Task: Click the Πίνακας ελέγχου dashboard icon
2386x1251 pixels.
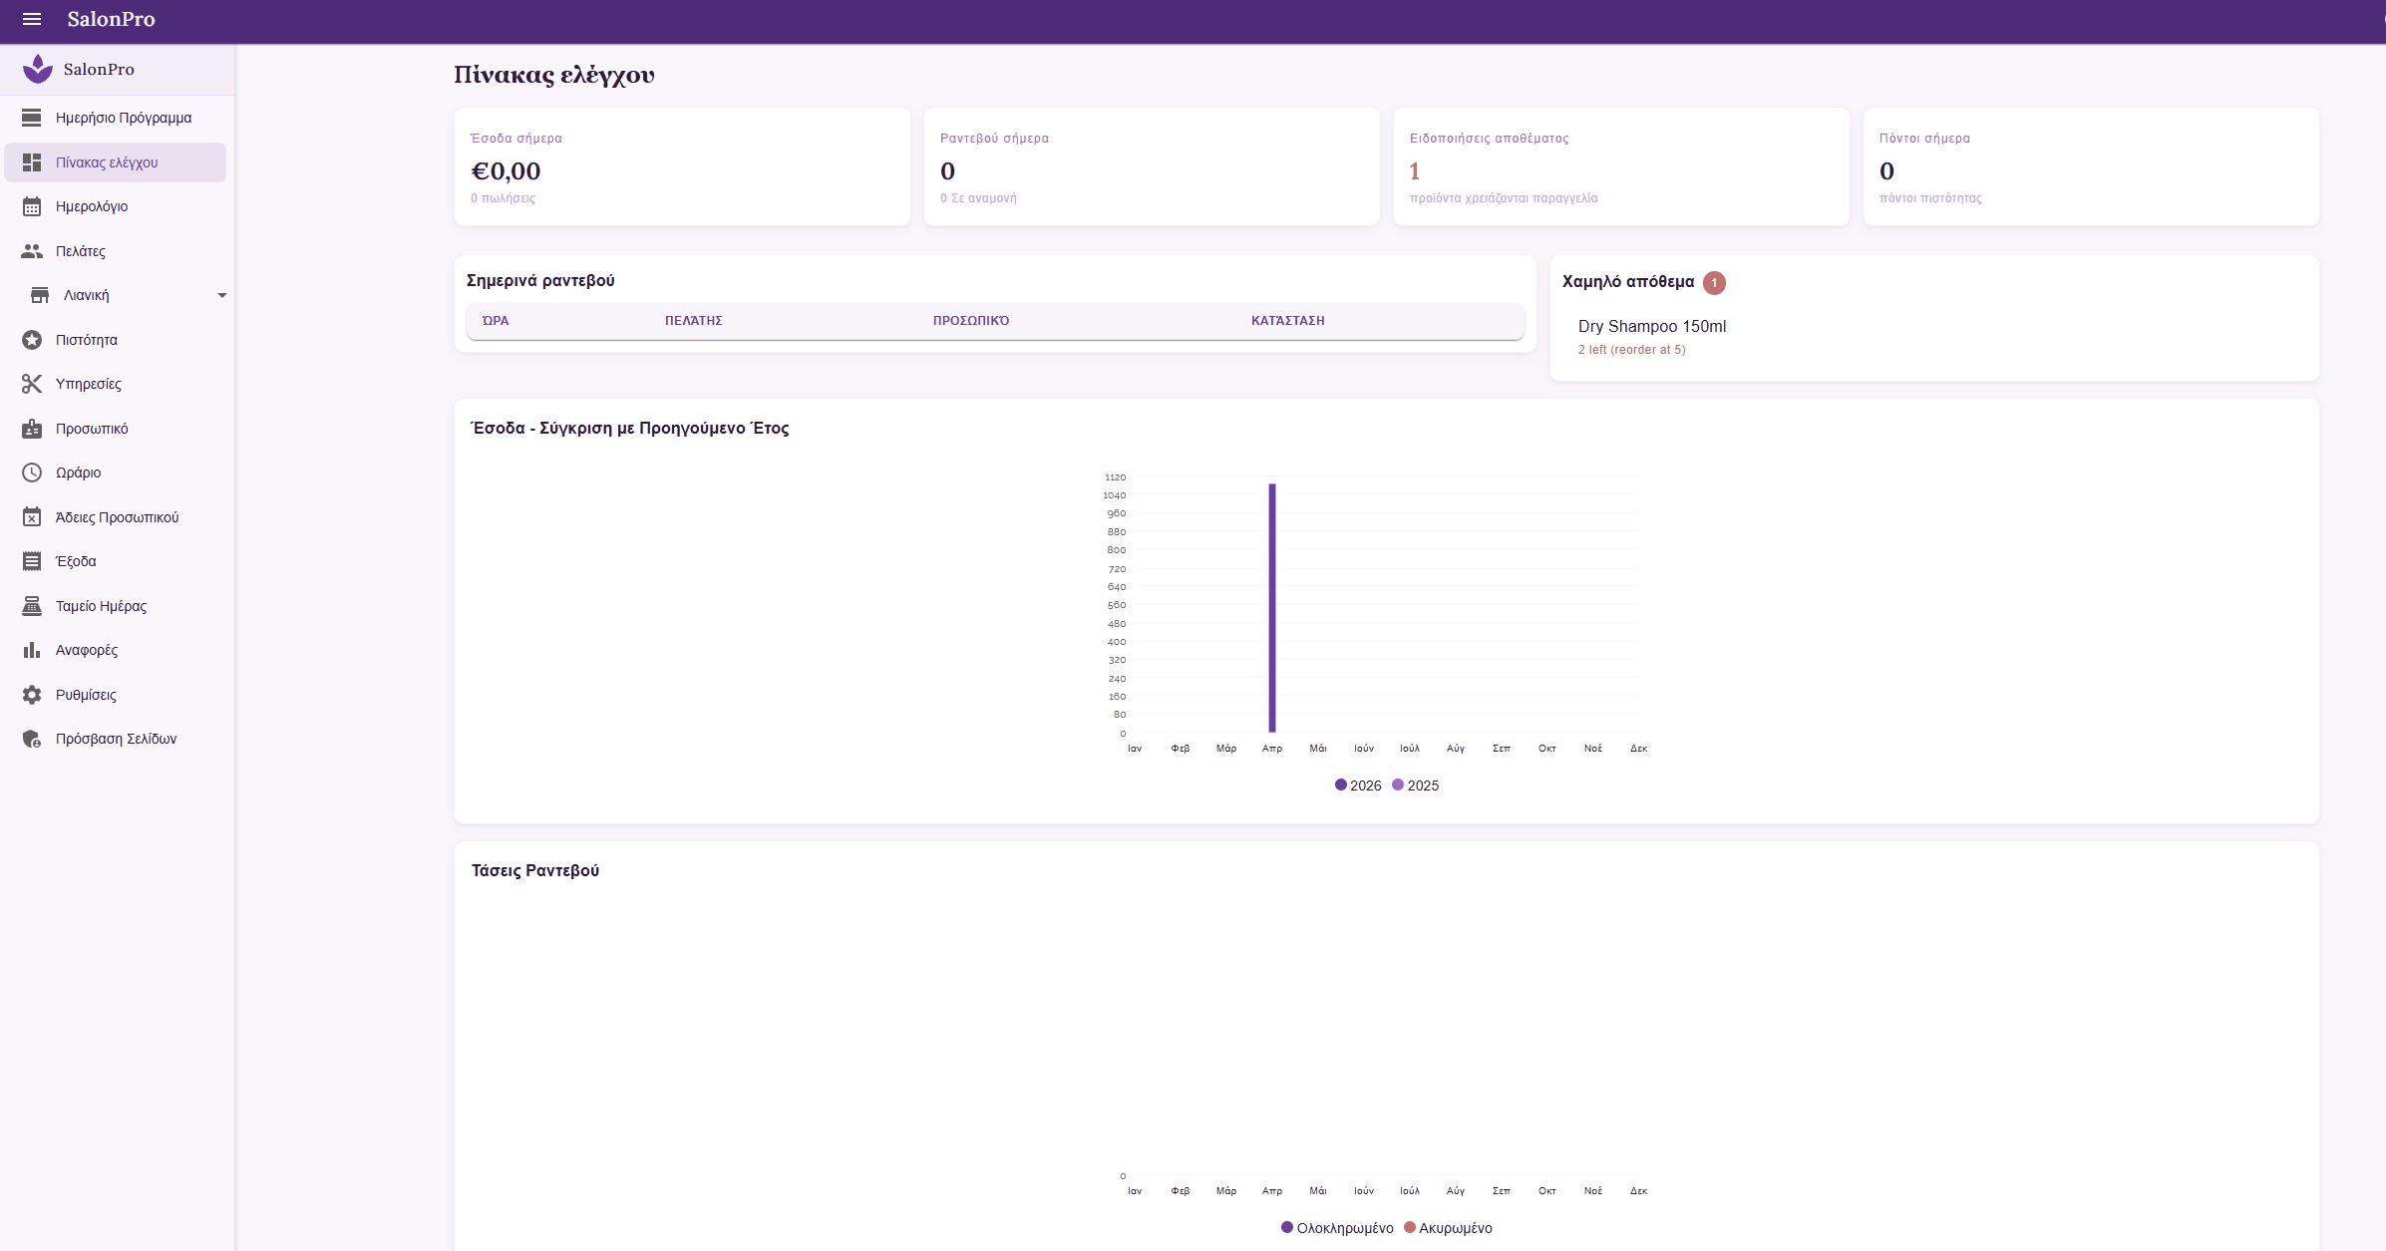Action: [32, 162]
